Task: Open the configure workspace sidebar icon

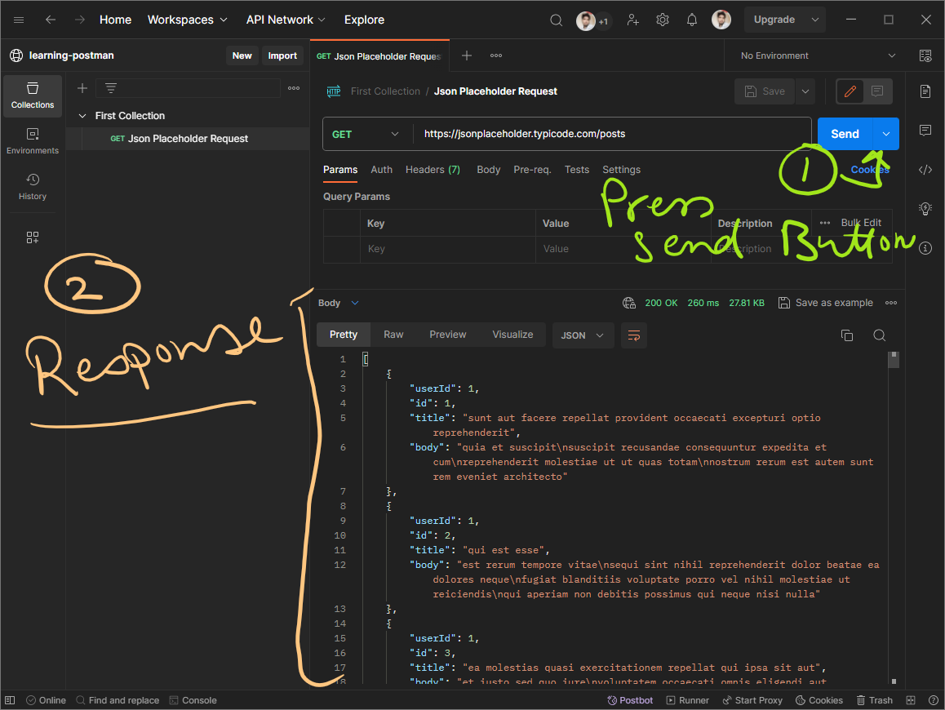Action: [x=33, y=237]
